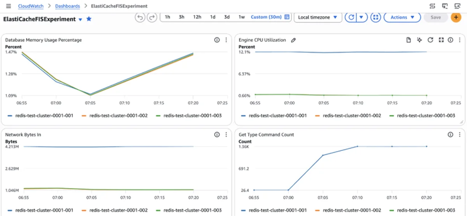Click the 1.47% axis label in Database Memory chart
Image resolution: width=467 pixels, height=216 pixels.
point(11,52)
